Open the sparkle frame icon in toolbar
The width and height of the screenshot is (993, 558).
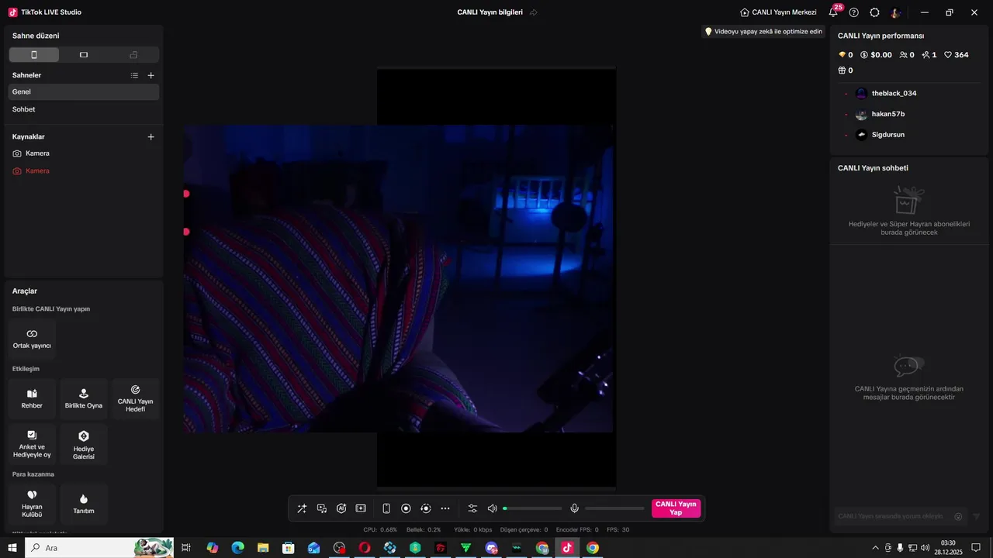tap(361, 508)
